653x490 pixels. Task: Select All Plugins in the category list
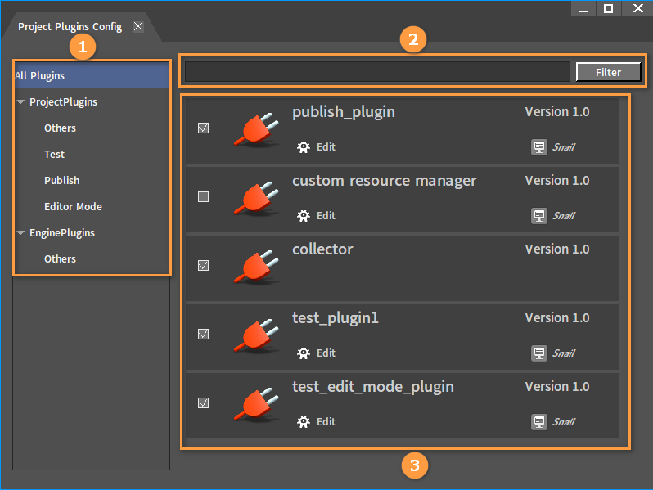pyautogui.click(x=92, y=76)
